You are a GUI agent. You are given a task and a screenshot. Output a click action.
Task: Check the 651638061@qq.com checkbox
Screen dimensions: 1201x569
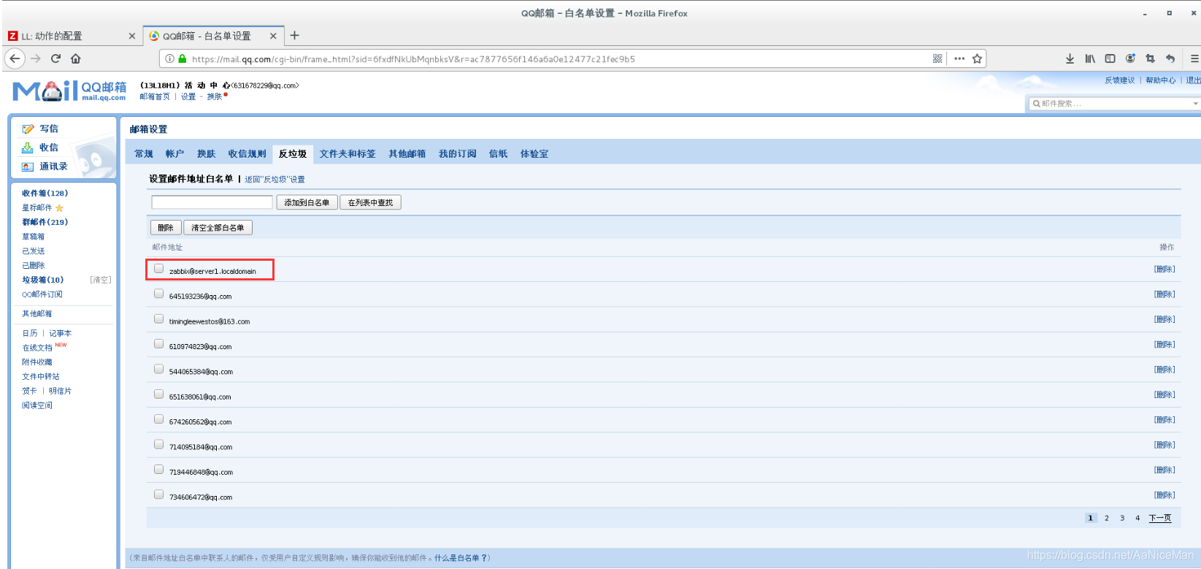coord(158,394)
